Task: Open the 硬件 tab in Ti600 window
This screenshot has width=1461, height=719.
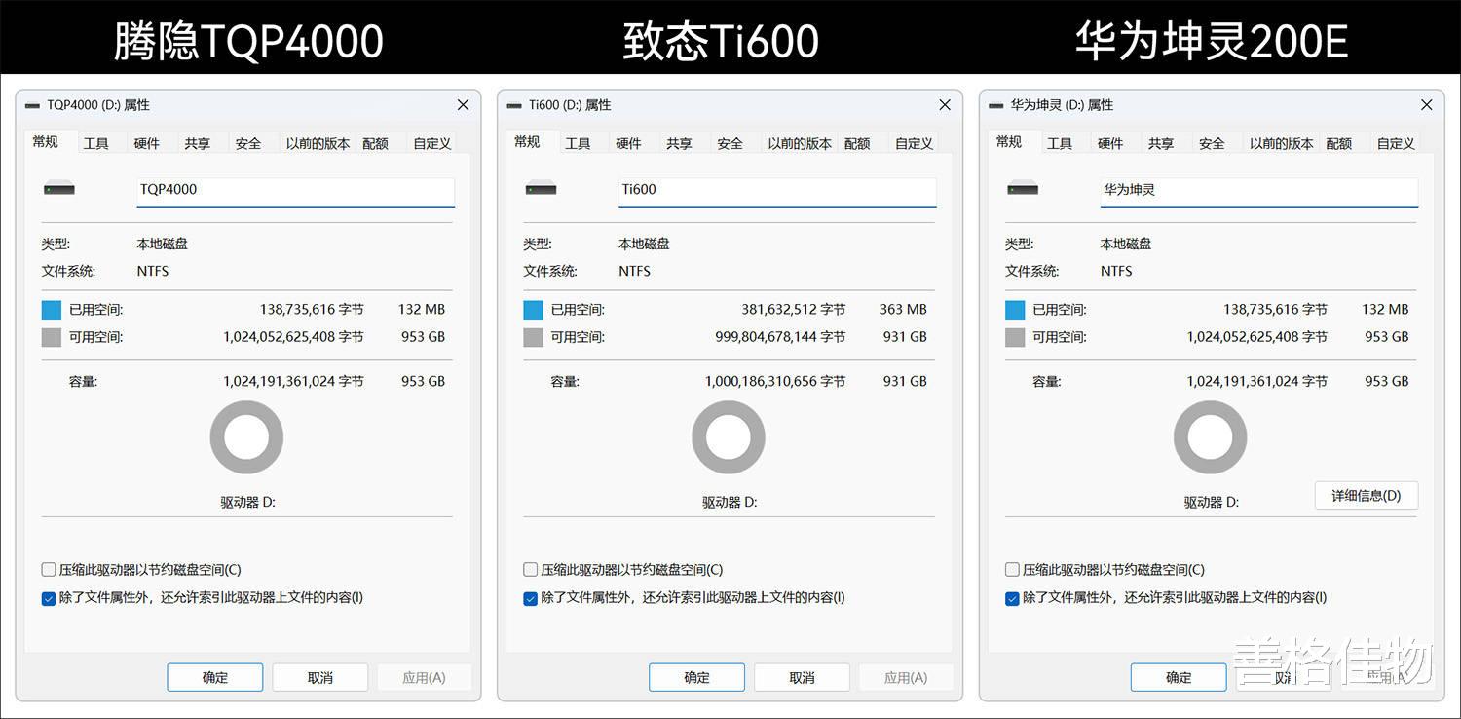Action: [629, 143]
